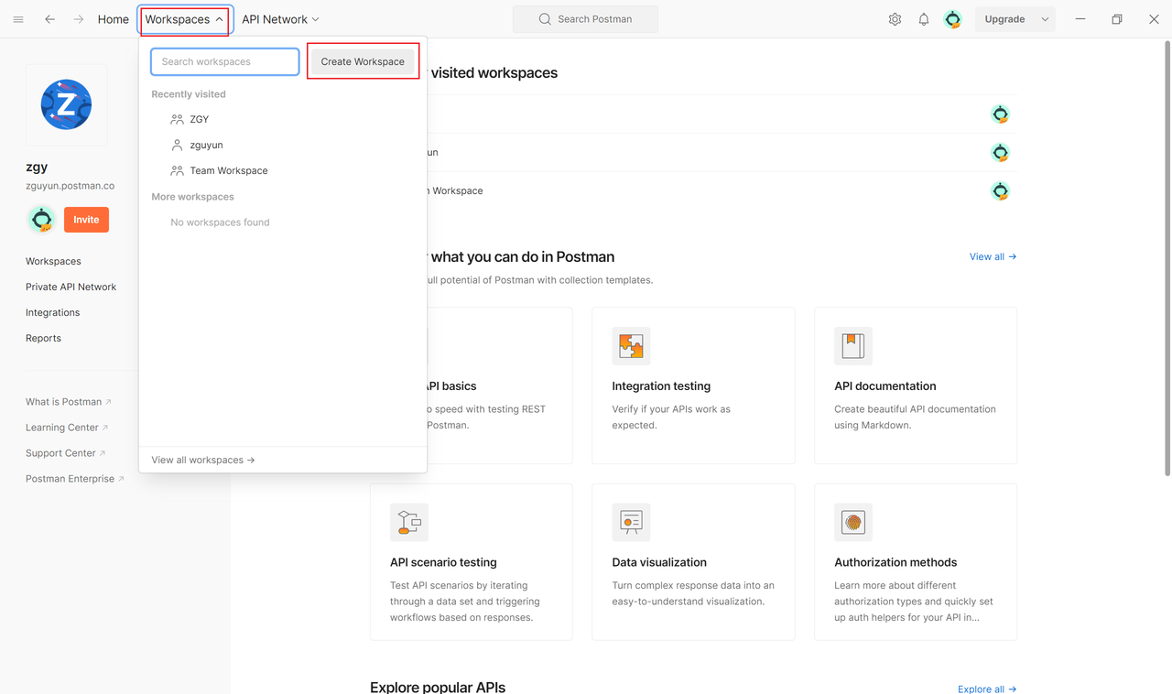The image size is (1172, 694).
Task: Click the Create Workspace button
Action: tap(363, 61)
